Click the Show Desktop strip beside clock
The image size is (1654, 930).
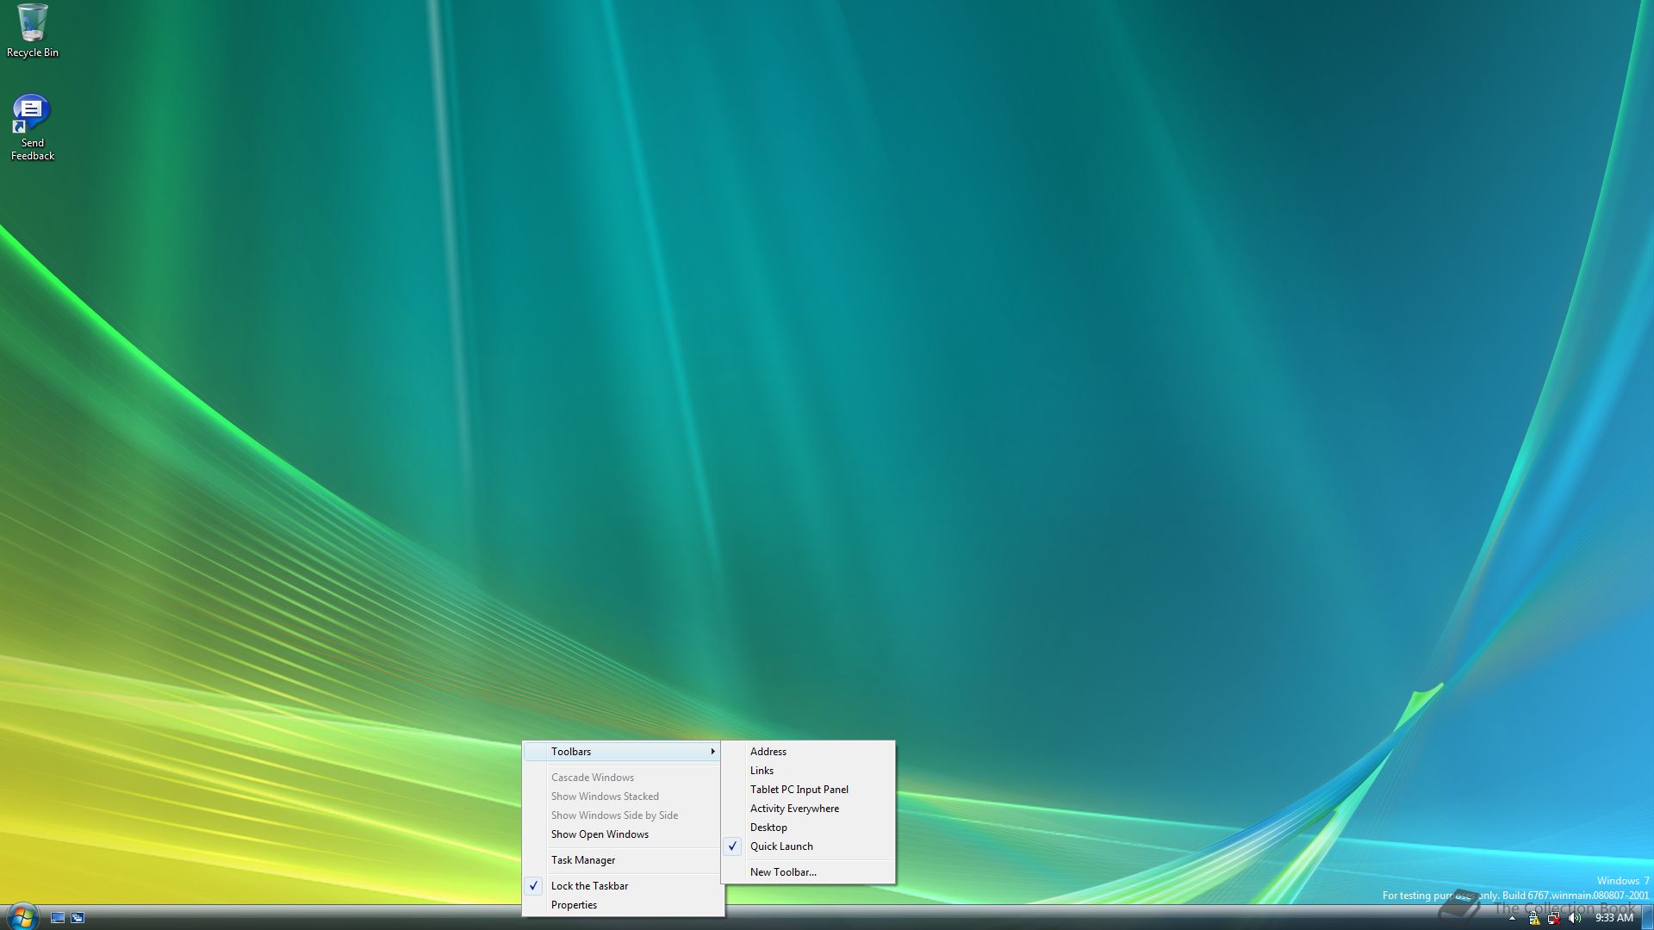pyautogui.click(x=1646, y=918)
